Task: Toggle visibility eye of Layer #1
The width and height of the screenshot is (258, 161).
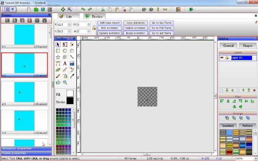Action: coord(222,58)
